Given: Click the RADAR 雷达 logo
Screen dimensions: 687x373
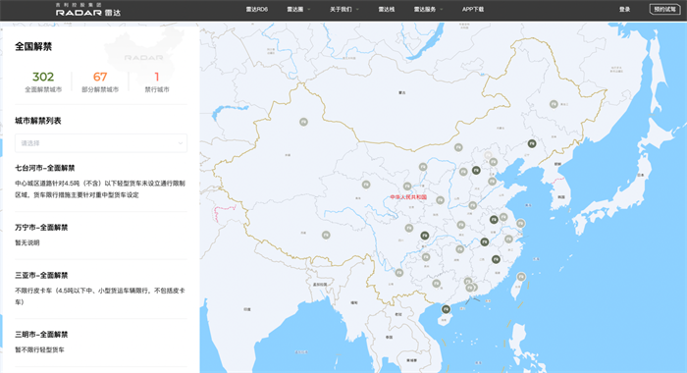Looking at the screenshot, I should point(88,10).
